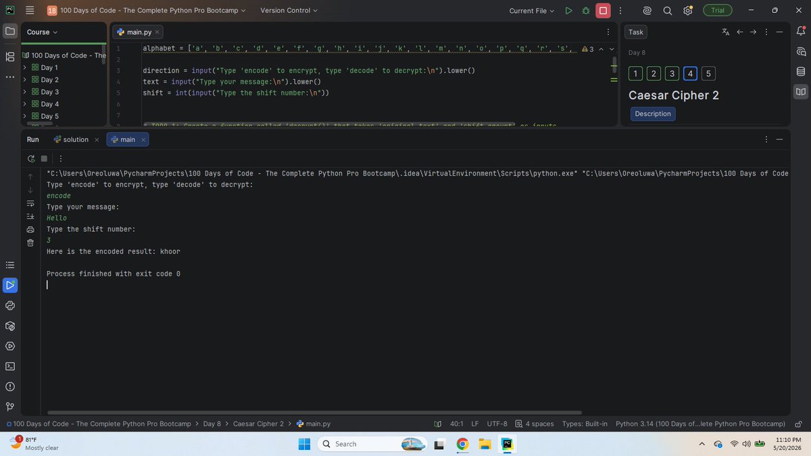Screen dimensions: 811x456
Task: Open the Git version control tool window
Action: tap(10, 406)
